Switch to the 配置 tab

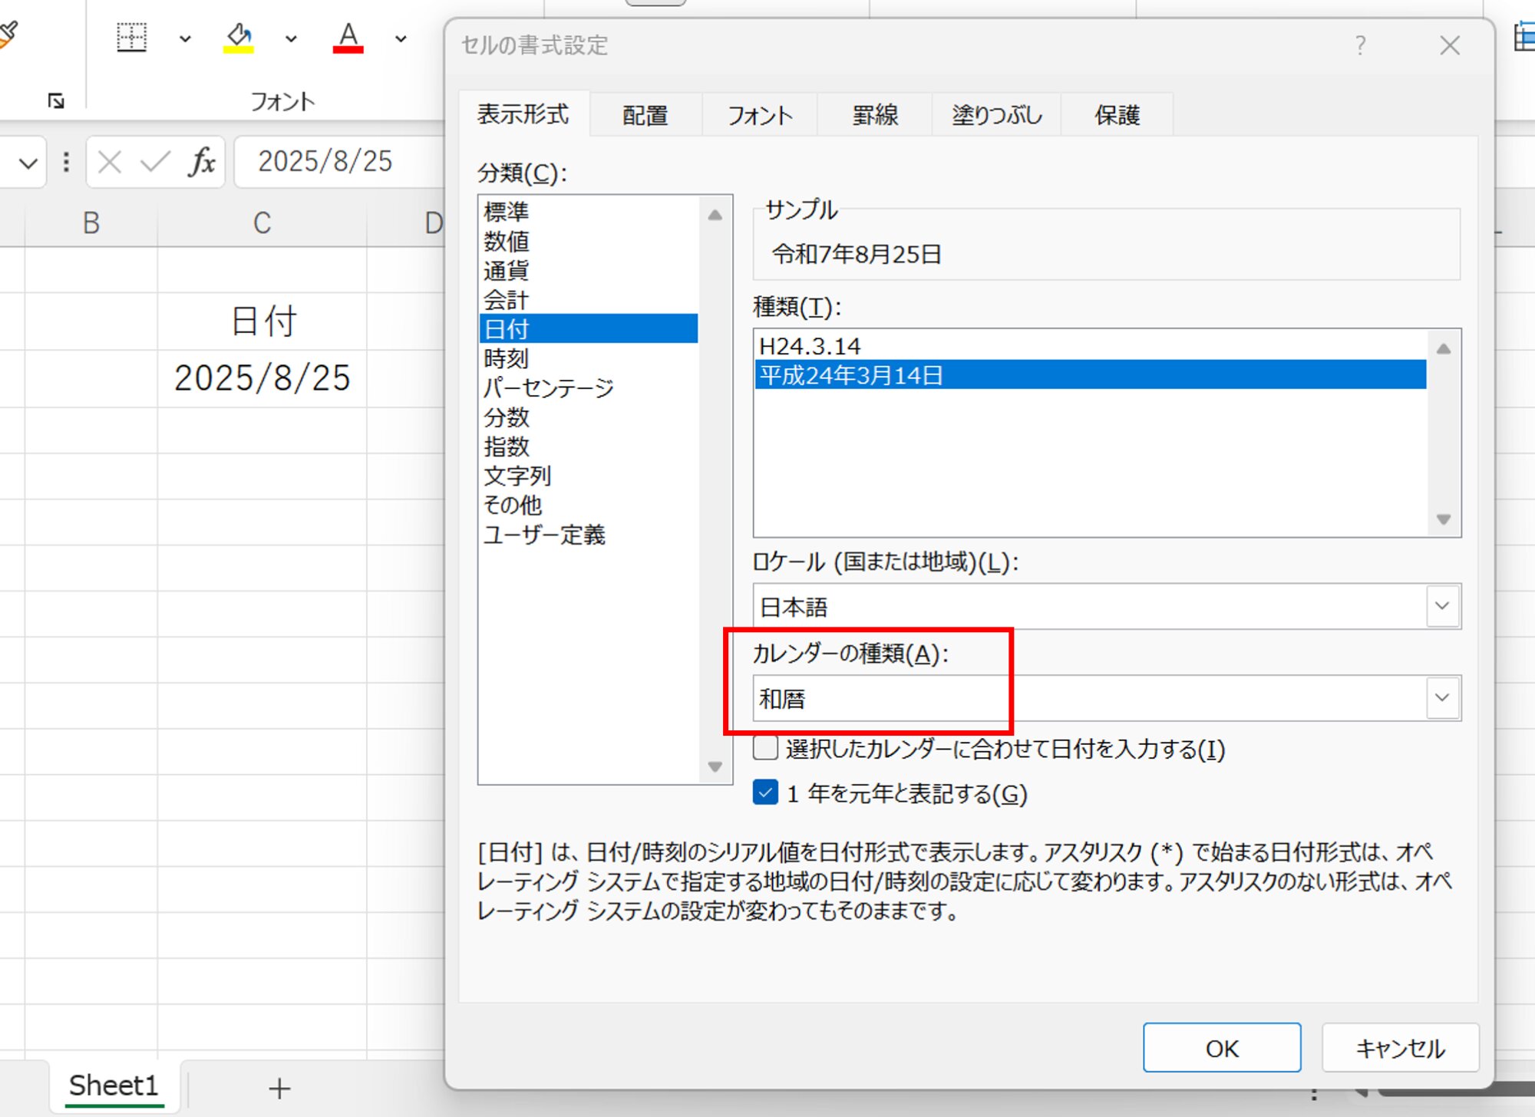643,114
